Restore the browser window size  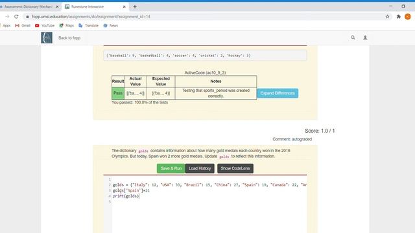(403, 6)
